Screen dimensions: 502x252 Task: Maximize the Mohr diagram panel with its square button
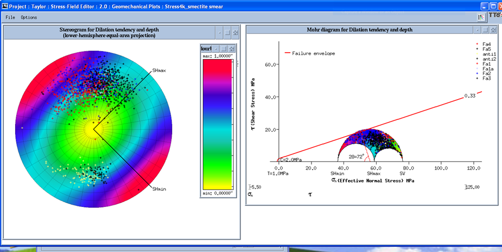[x=485, y=30]
